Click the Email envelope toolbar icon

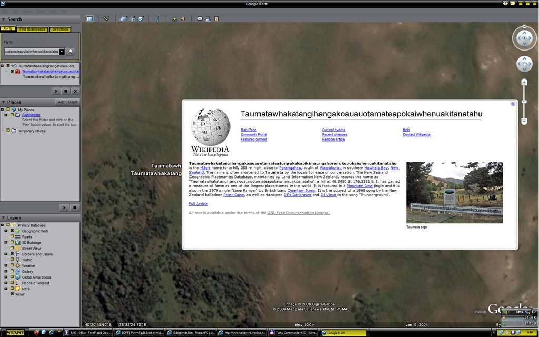coord(199,19)
